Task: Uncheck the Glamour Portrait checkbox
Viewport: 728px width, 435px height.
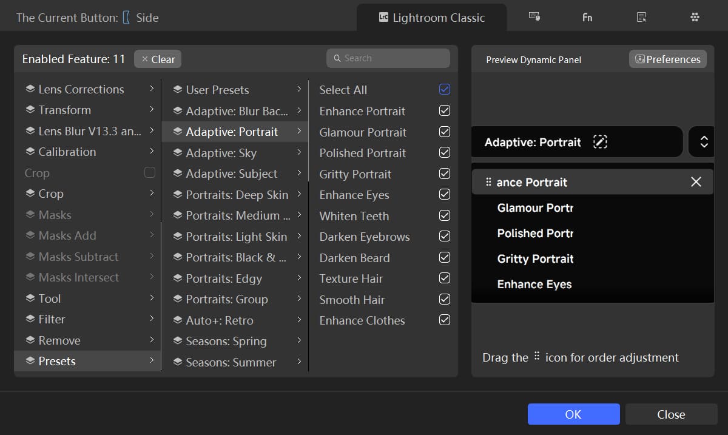Action: pyautogui.click(x=445, y=132)
